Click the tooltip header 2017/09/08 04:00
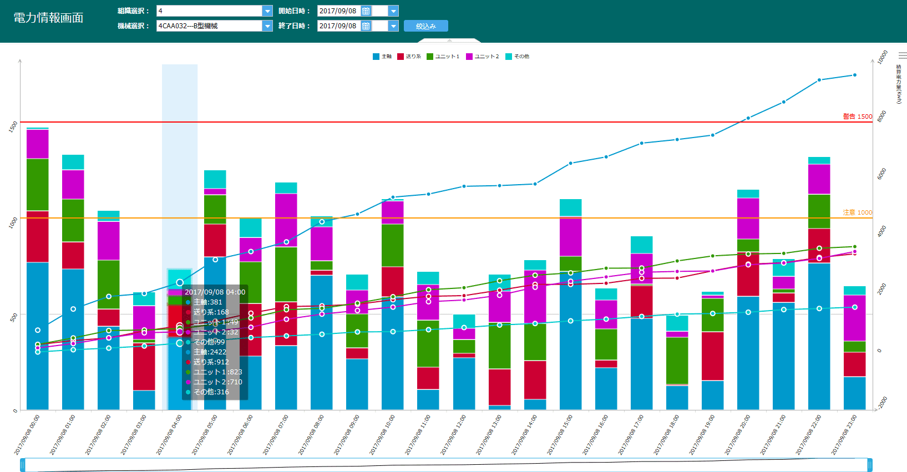907x472 pixels. (215, 292)
